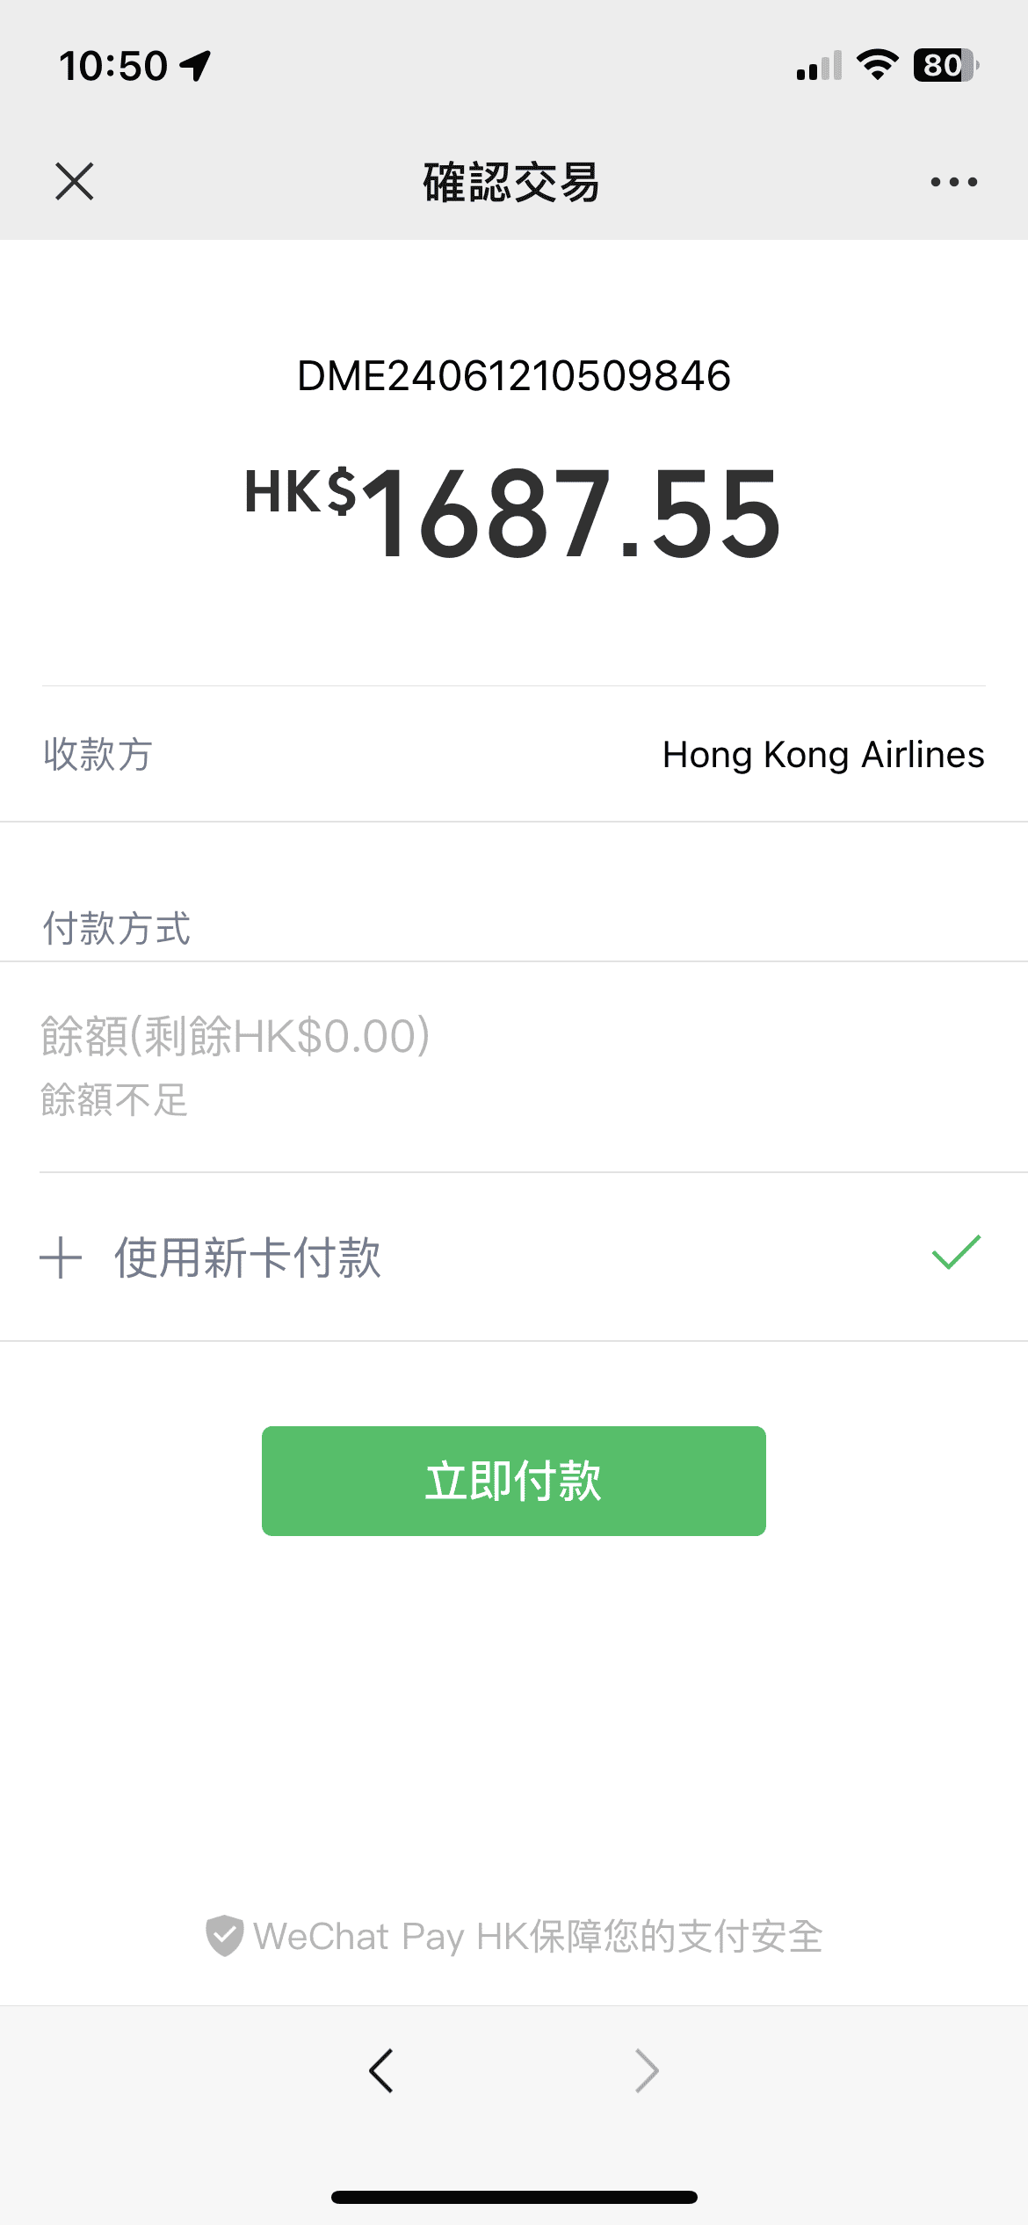Tap the green 立即付款 pay now button

coord(513,1481)
